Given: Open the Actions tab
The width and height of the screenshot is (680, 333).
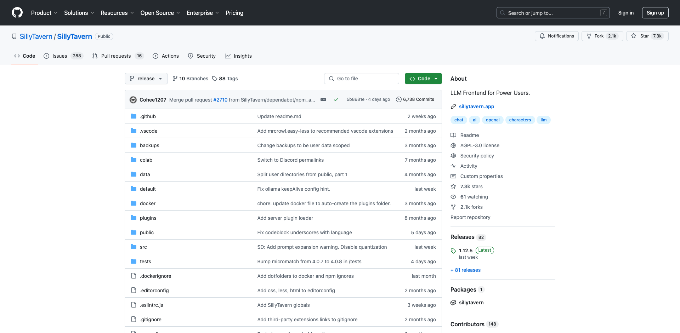Looking at the screenshot, I should point(166,56).
